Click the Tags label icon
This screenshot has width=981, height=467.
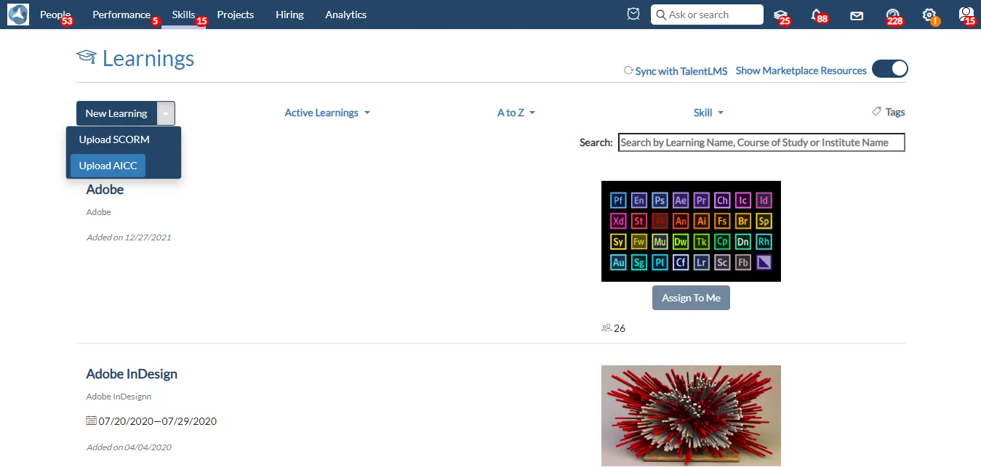[876, 112]
